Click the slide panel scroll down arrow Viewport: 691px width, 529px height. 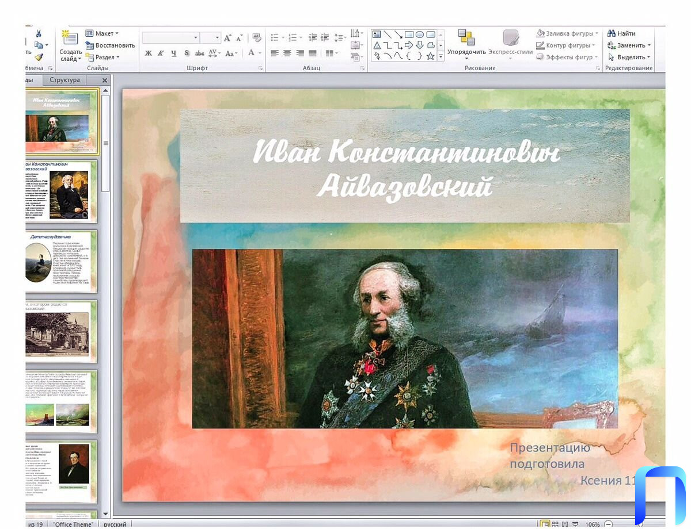point(105,513)
